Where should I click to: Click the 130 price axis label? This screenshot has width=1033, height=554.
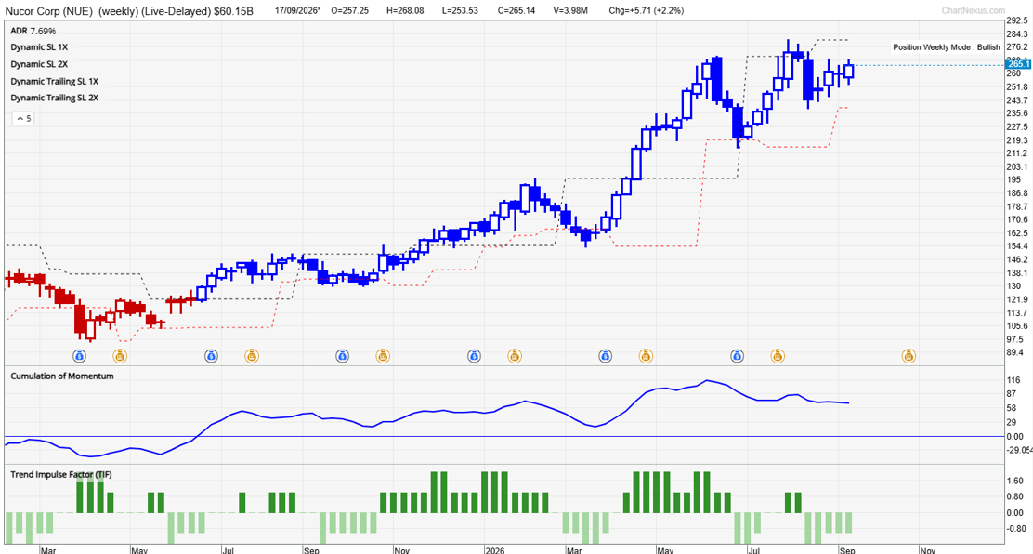point(1013,285)
